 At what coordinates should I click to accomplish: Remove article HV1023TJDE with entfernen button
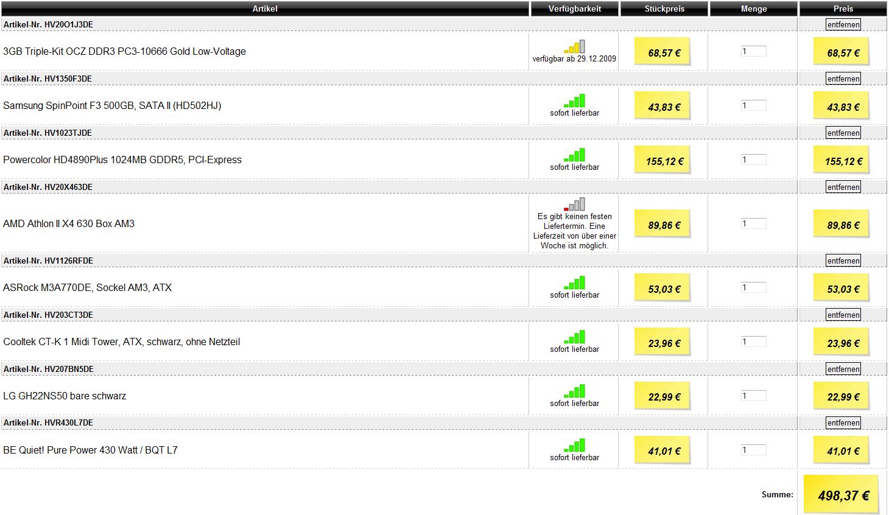(843, 133)
